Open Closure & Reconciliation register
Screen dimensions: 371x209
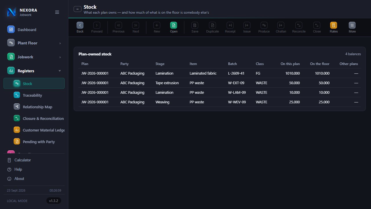pyautogui.click(x=34, y=118)
